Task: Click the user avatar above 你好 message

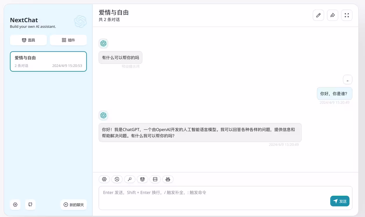Action: (348, 79)
